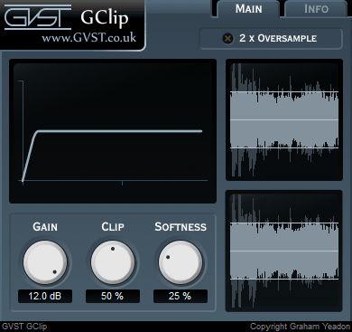
Task: Select the 12.0 dB gain value field
Action: tap(45, 296)
